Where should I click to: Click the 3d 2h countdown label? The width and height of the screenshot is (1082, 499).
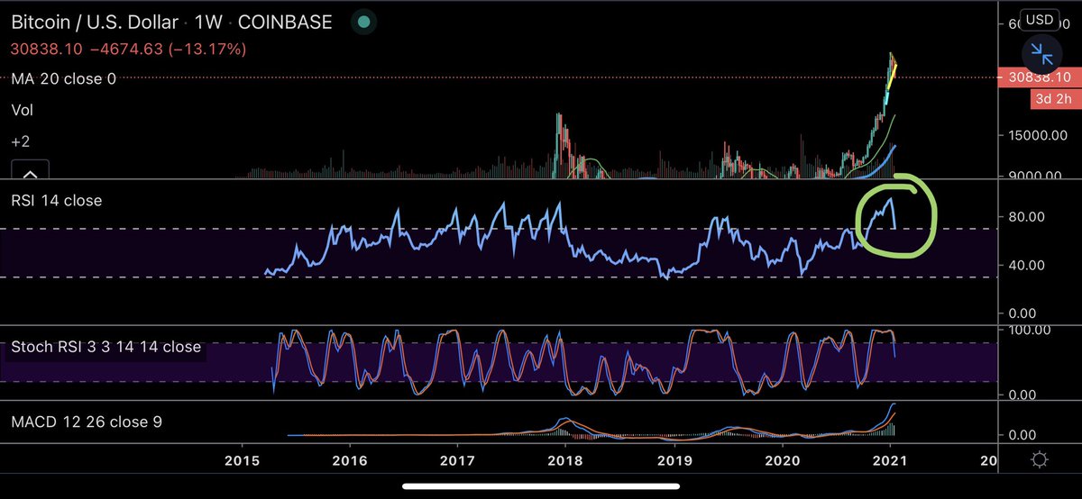point(1052,99)
